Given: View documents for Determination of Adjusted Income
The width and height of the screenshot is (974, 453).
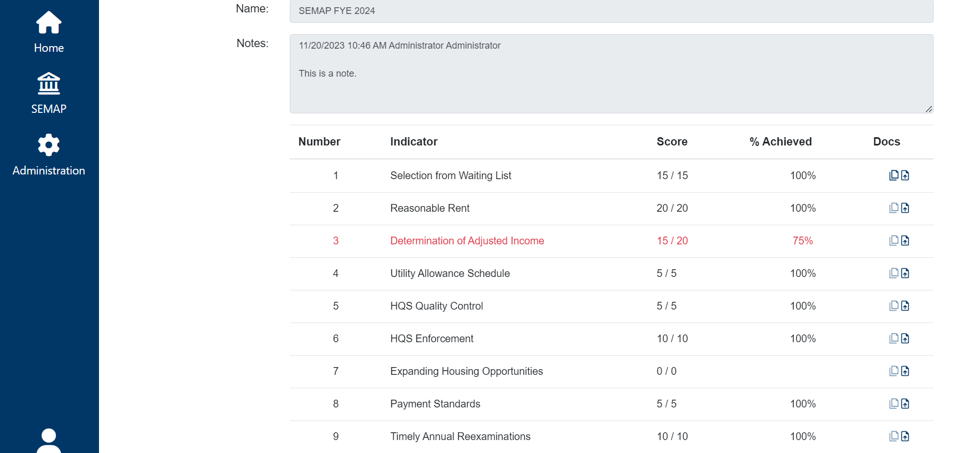Looking at the screenshot, I should pyautogui.click(x=894, y=241).
